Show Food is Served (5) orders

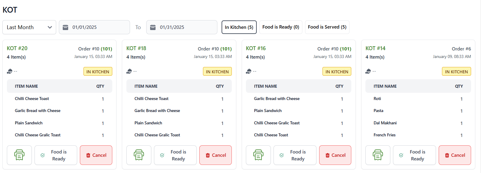pyautogui.click(x=327, y=27)
